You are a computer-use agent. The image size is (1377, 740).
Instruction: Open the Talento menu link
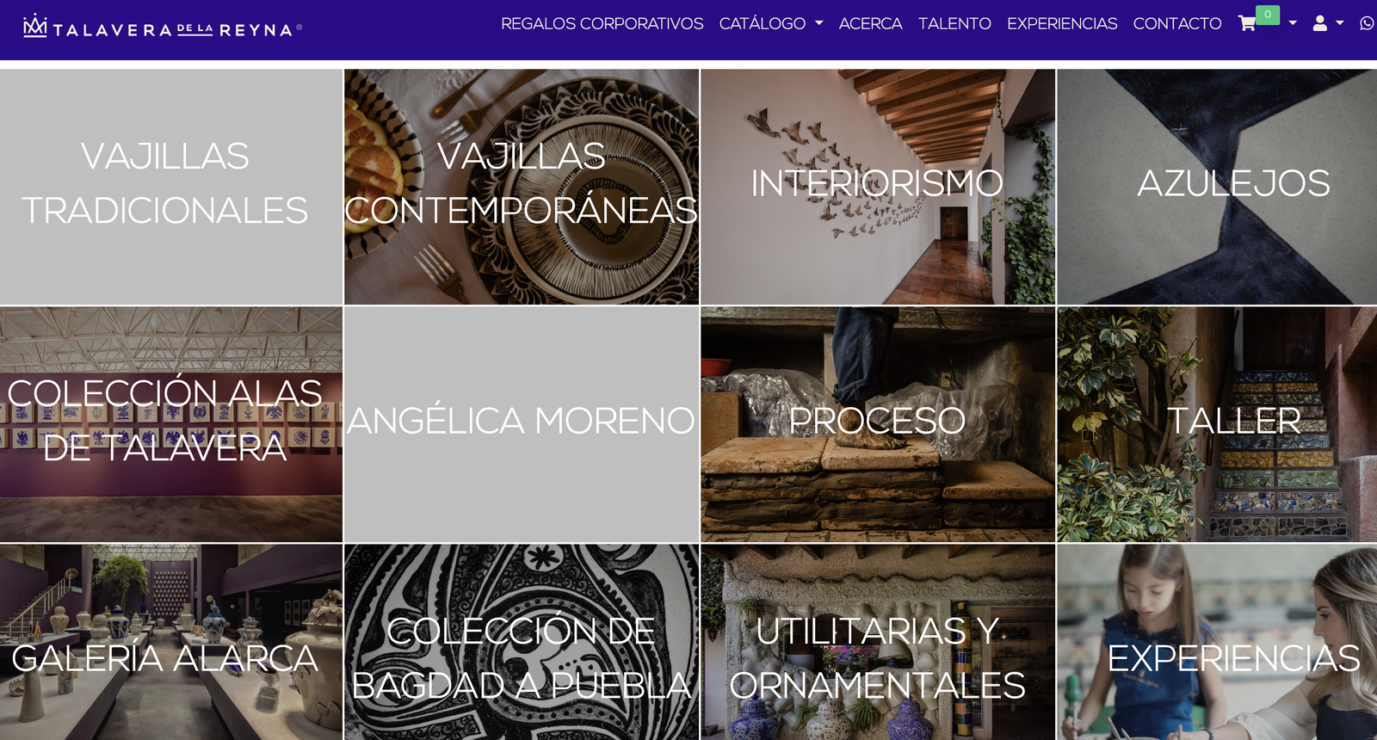tap(954, 23)
